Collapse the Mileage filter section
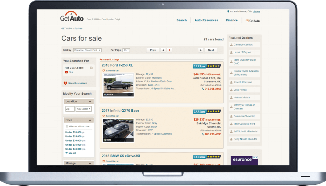 90,163
